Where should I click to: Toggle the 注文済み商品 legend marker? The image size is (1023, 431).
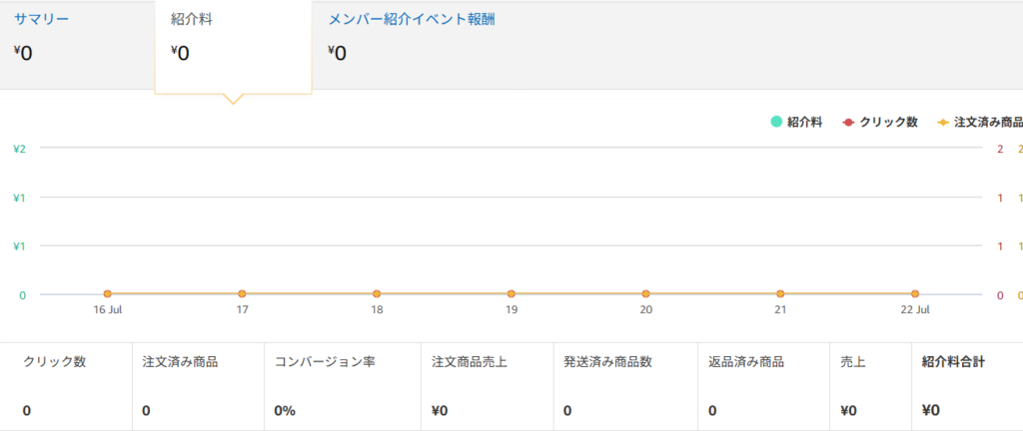pyautogui.click(x=942, y=122)
